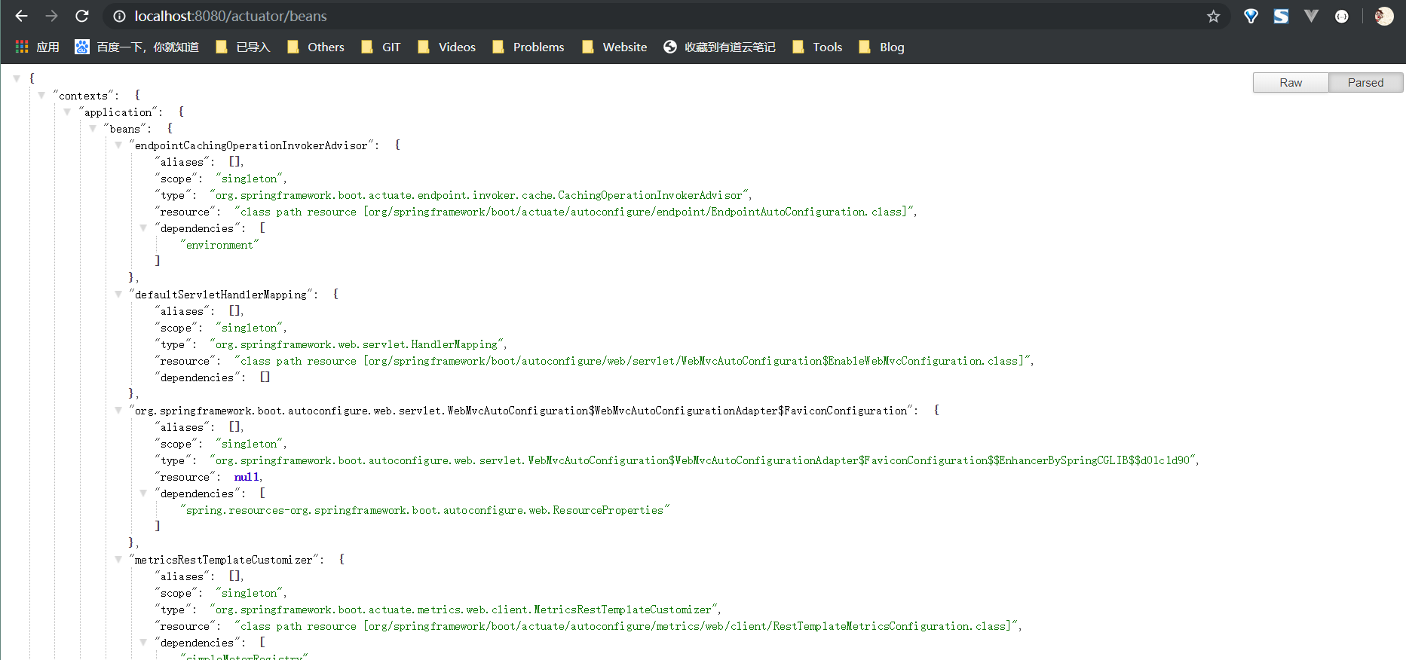
Task: Collapse the "contexts" node
Action: [x=41, y=95]
